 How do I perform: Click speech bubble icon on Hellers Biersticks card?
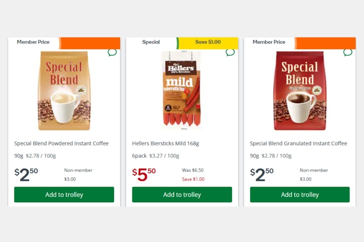pos(230,52)
